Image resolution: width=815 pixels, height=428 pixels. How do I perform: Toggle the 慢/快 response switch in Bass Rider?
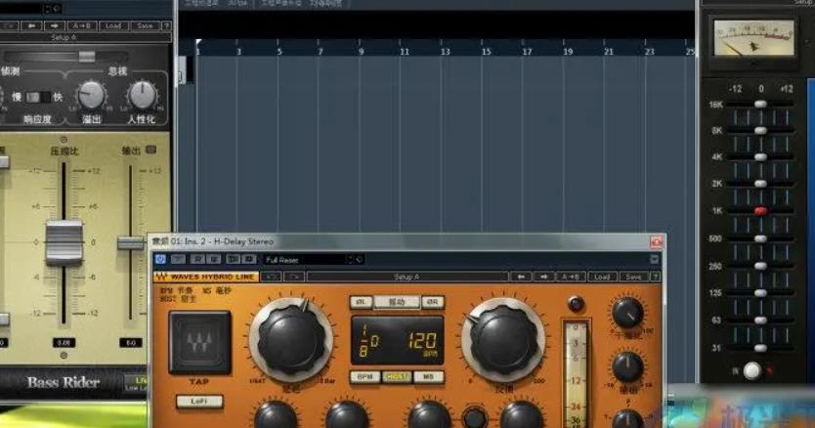coord(37,97)
